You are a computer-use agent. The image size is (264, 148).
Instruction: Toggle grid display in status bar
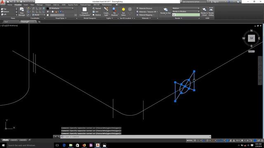point(195,141)
